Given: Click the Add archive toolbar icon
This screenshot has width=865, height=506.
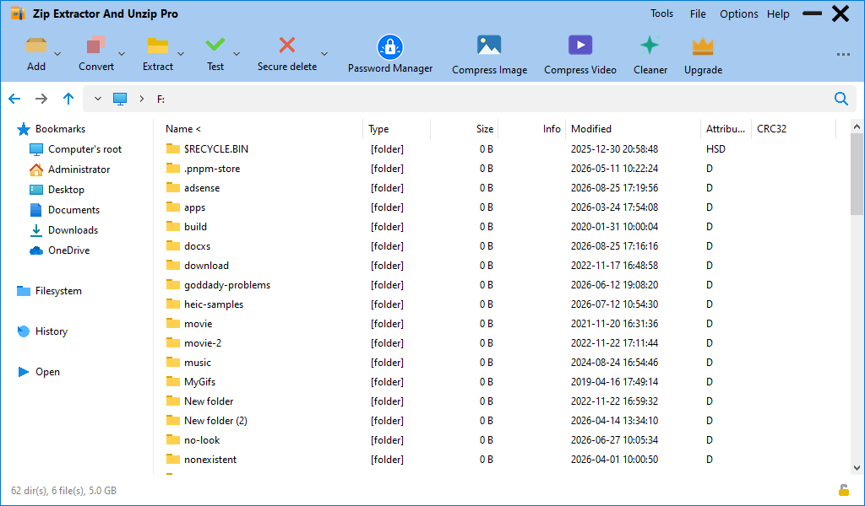Looking at the screenshot, I should (36, 46).
